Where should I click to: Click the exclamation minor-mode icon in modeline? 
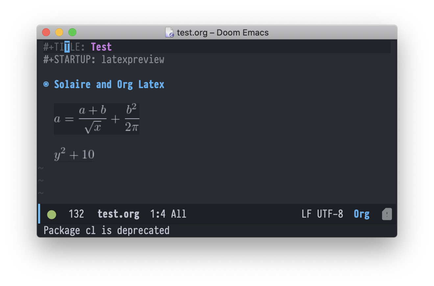(x=387, y=214)
